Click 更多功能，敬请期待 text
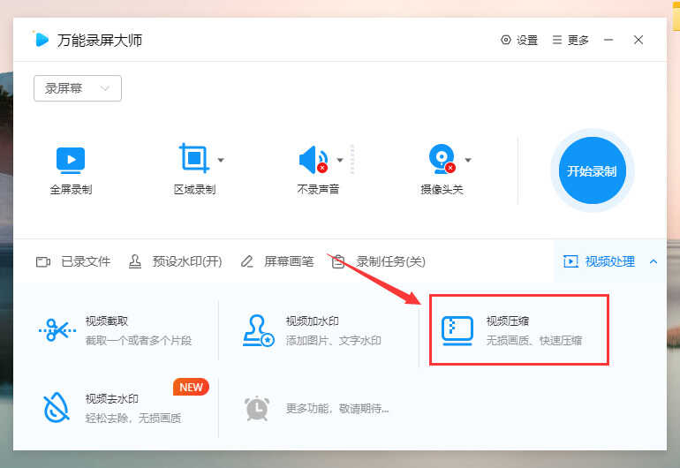680x468 pixels. pyautogui.click(x=337, y=409)
